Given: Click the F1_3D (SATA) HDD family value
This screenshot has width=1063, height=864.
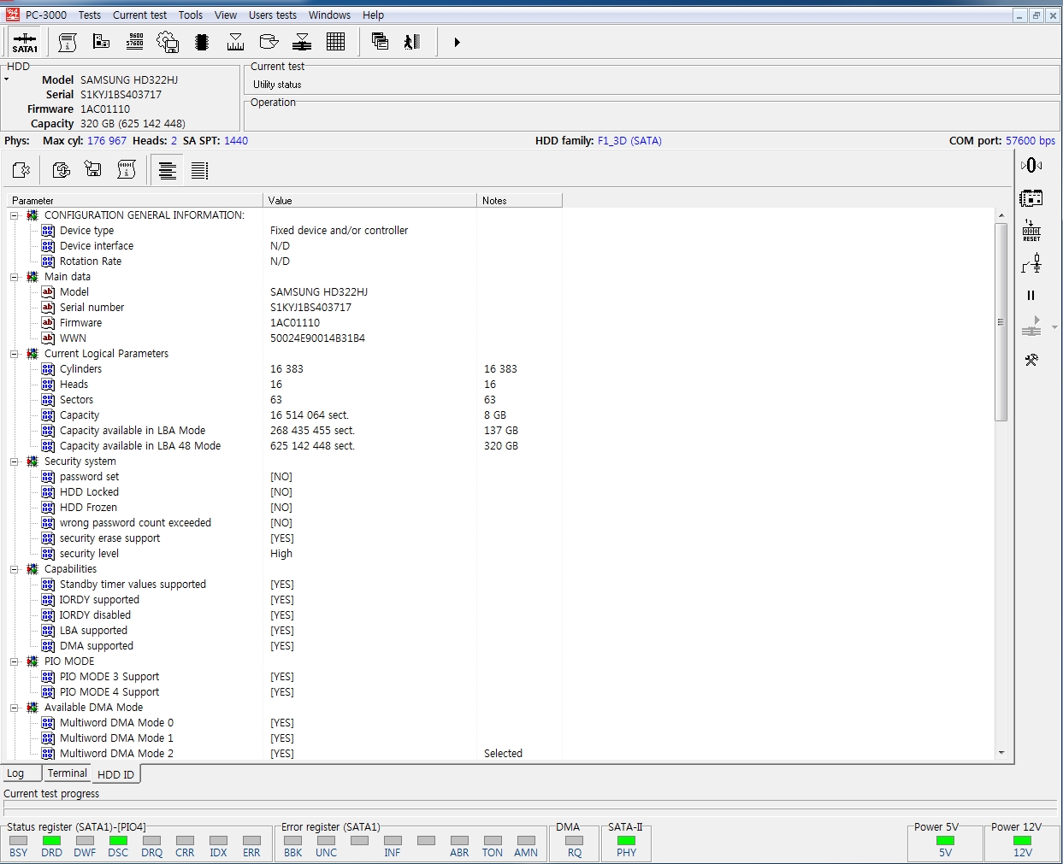Looking at the screenshot, I should pyautogui.click(x=629, y=141).
